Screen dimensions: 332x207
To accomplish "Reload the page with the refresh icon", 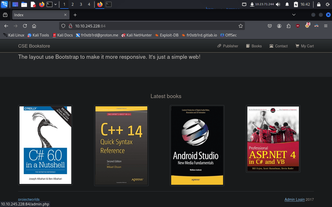I will (x=25, y=26).
